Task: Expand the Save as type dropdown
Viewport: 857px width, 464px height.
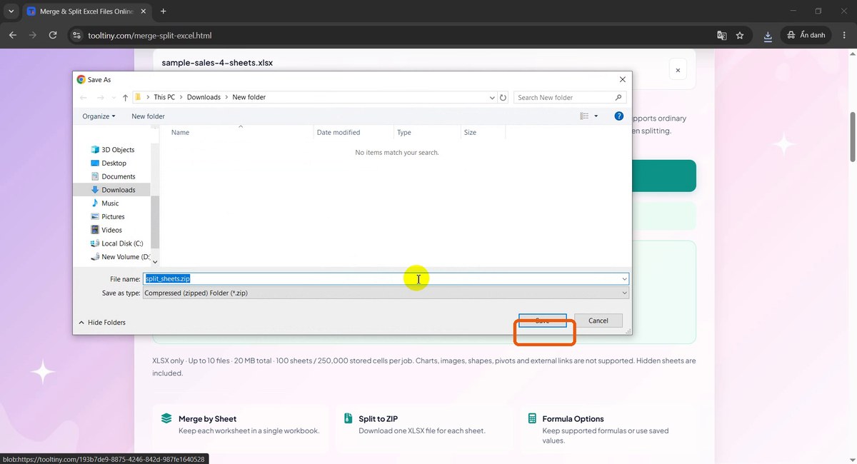Action: [x=625, y=293]
